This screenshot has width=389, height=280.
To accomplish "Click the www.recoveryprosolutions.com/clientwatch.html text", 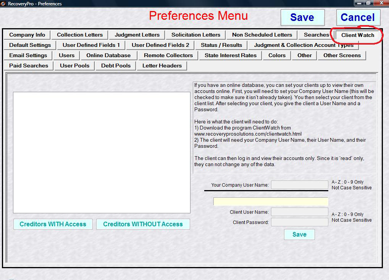I will [248, 134].
